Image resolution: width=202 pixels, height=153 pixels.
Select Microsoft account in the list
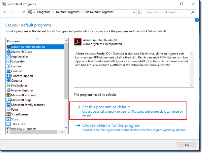23,95
